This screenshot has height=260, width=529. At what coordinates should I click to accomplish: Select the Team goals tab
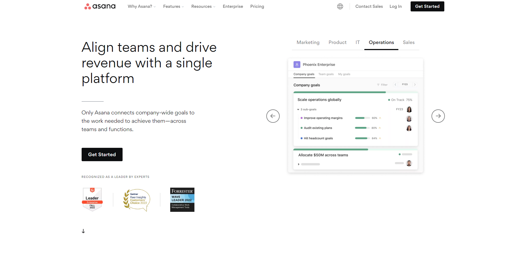click(x=326, y=74)
